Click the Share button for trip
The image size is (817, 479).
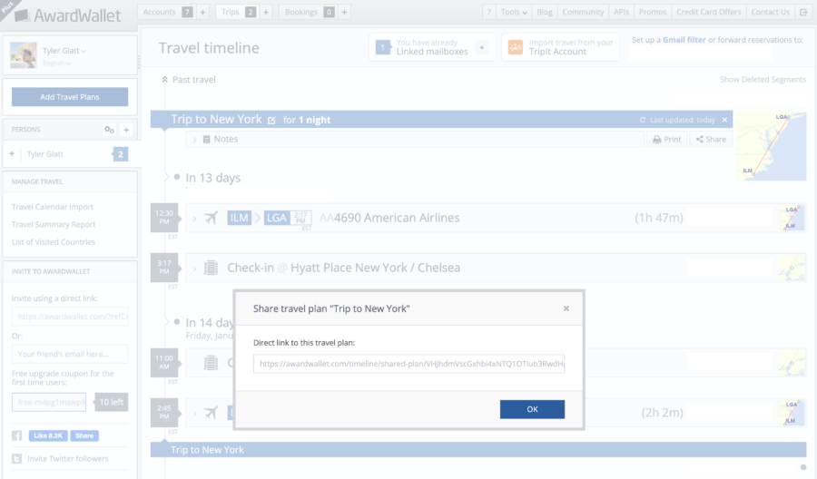pyautogui.click(x=711, y=140)
